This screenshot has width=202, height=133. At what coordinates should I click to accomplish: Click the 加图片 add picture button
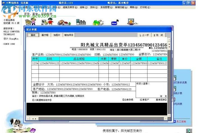57,35
